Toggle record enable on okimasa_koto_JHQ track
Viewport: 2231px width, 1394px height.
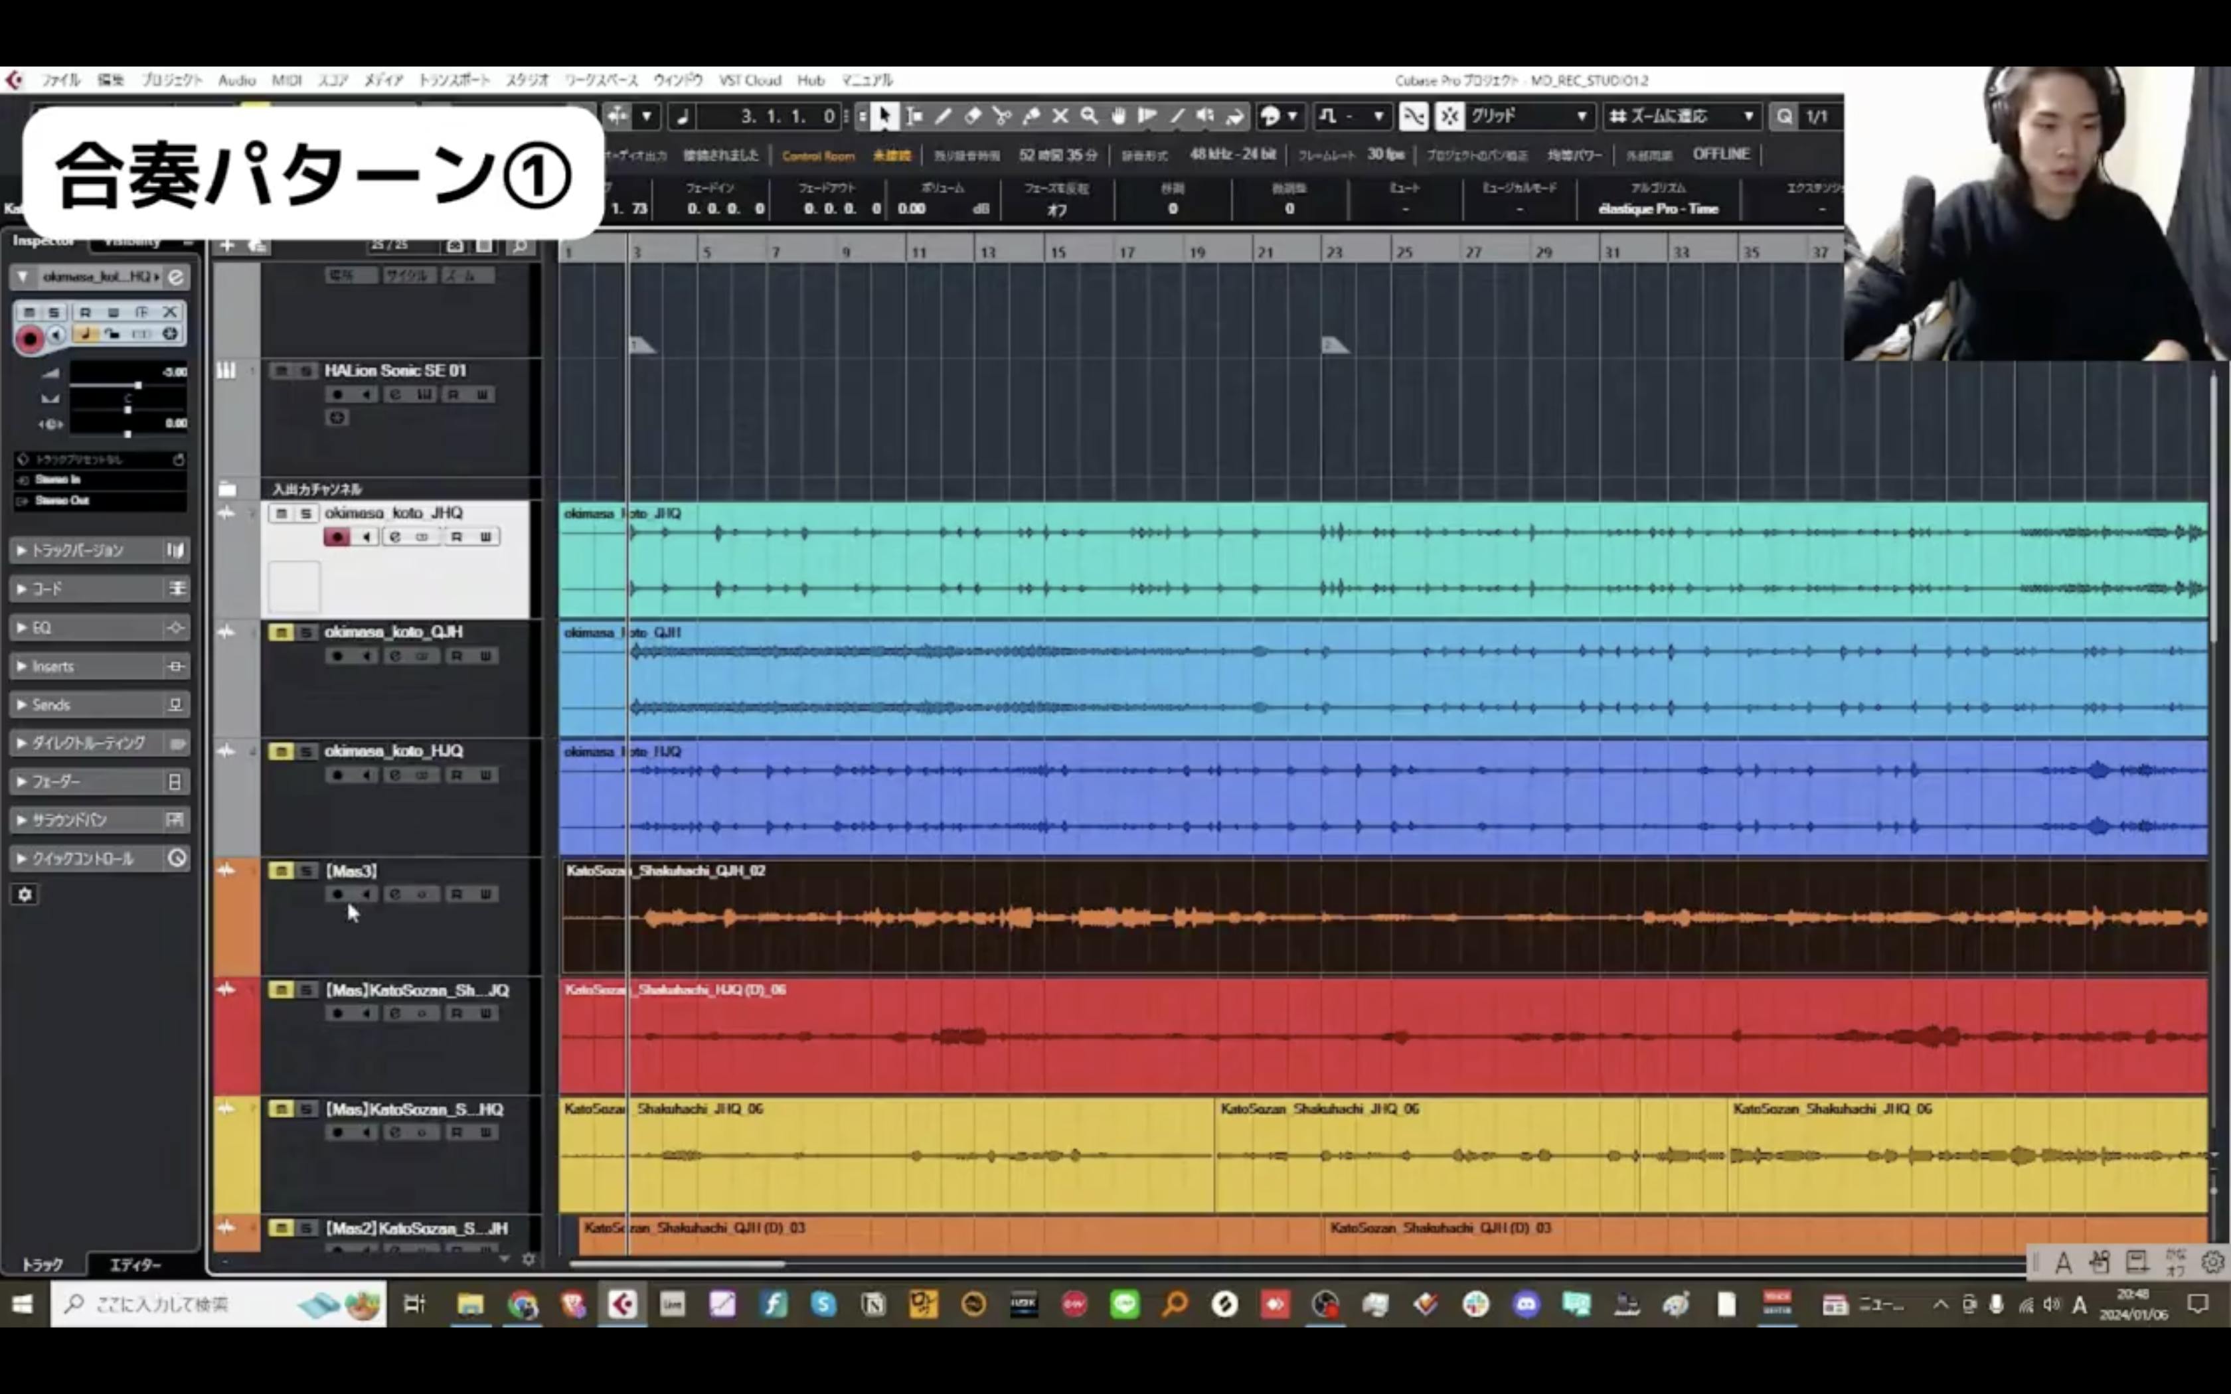point(337,536)
